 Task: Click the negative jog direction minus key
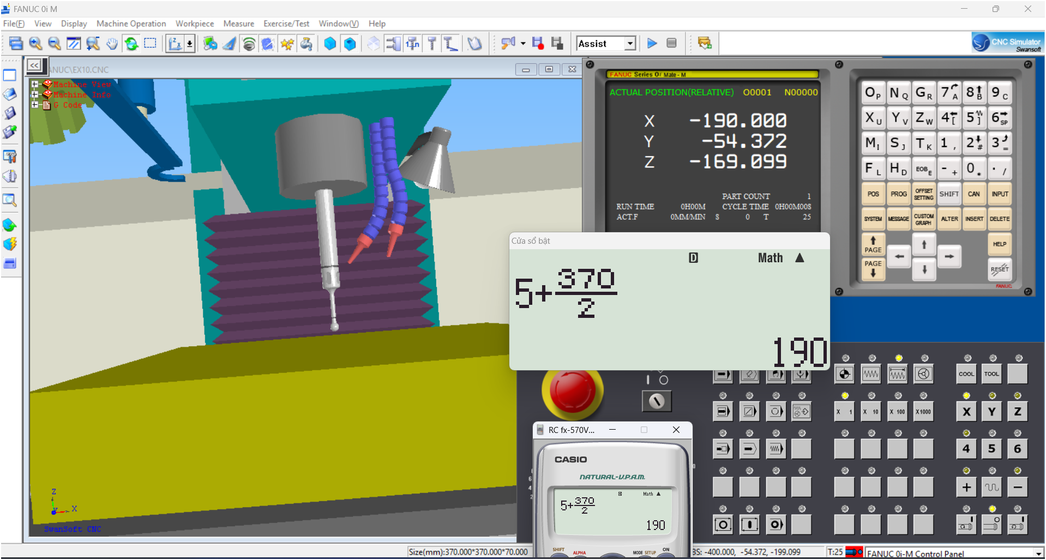pos(1018,487)
